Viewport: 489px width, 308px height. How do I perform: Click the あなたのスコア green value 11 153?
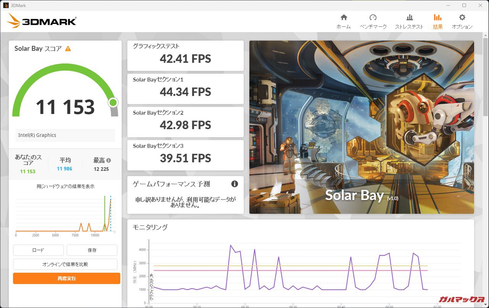28,171
